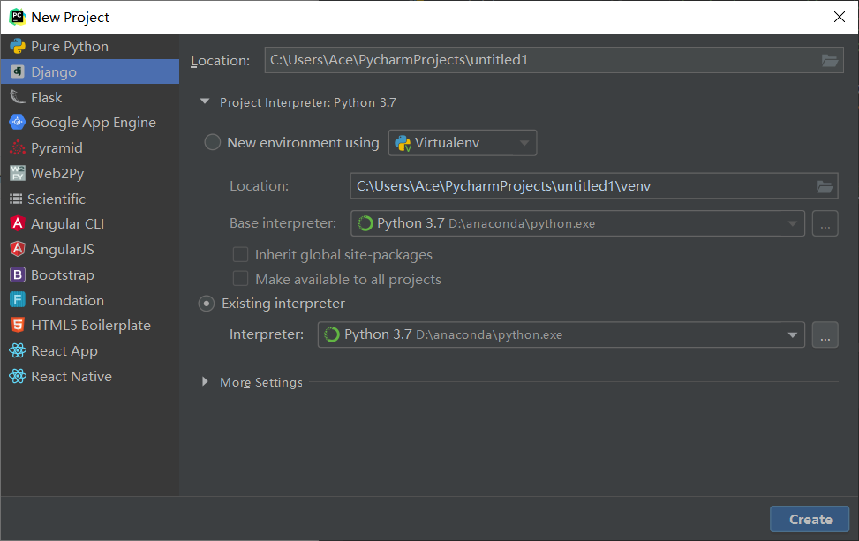Click the Scientific grid icon
Image resolution: width=859 pixels, height=541 pixels.
16,199
